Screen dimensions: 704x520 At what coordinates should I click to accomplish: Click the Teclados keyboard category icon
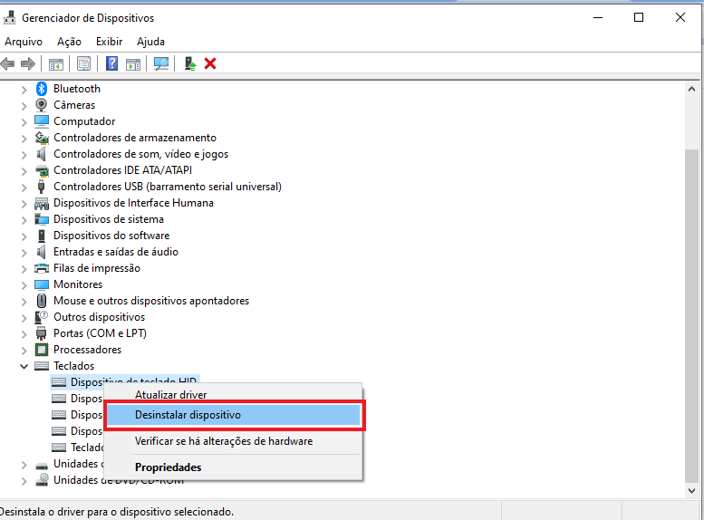pos(42,366)
